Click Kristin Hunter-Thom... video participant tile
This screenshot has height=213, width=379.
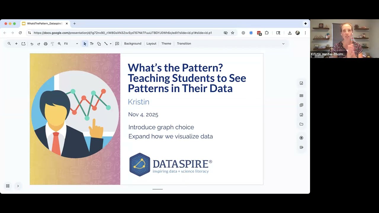344,39
